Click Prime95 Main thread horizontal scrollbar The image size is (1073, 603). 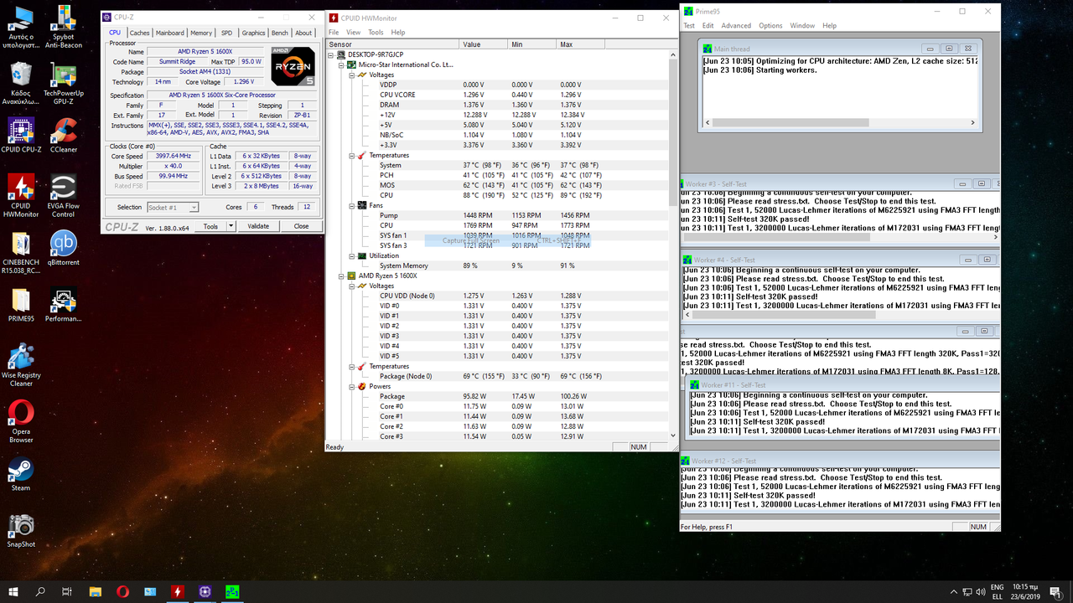tap(839, 122)
